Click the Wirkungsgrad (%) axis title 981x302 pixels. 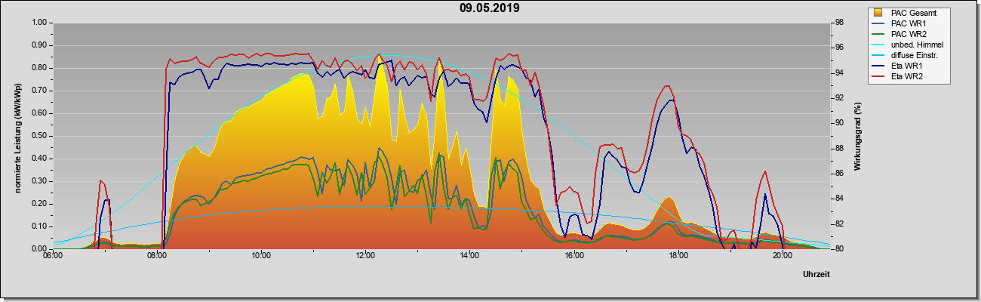(858, 136)
